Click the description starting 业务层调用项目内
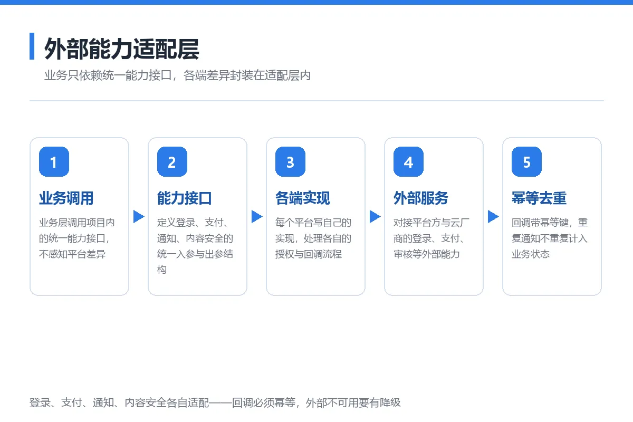633x422 pixels. point(77,238)
